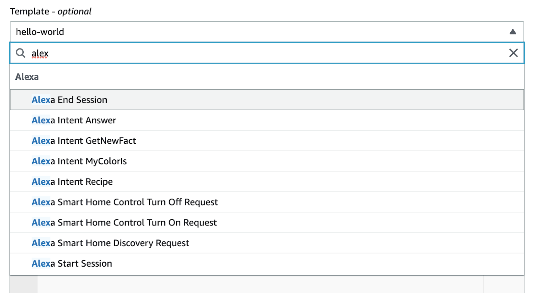The height and width of the screenshot is (293, 534).
Task: Click the search magnifier icon
Action: pos(21,53)
